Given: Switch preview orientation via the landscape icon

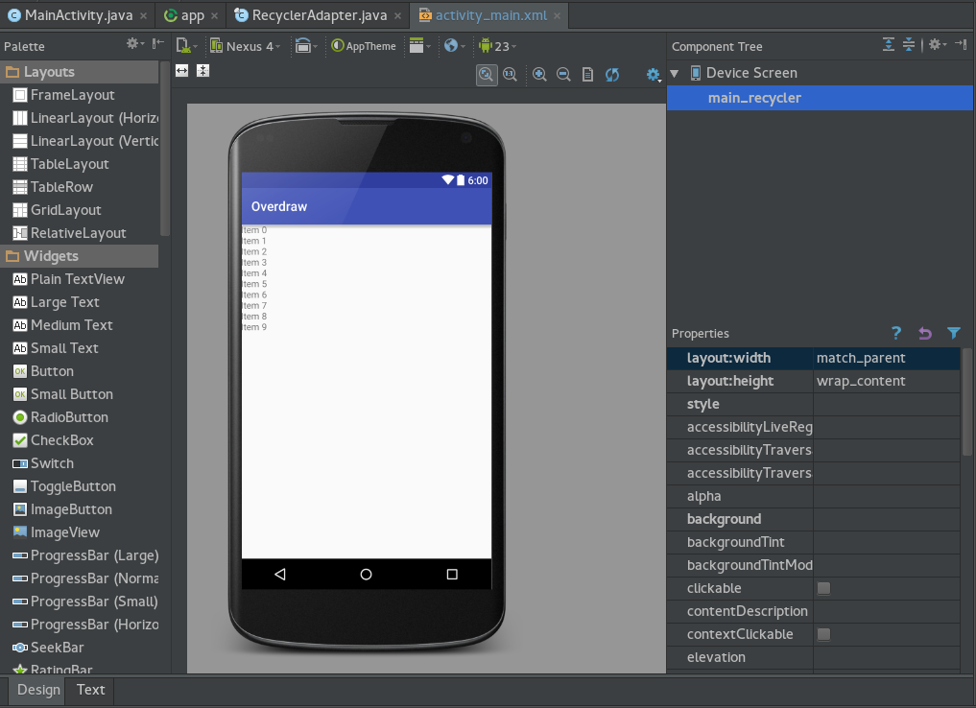Looking at the screenshot, I should [303, 45].
